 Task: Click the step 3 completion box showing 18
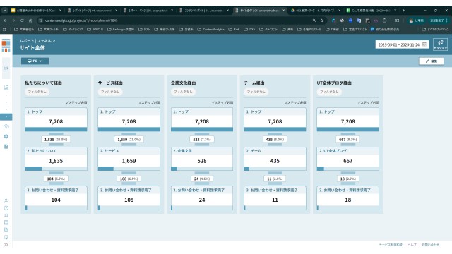pyautogui.click(x=348, y=198)
